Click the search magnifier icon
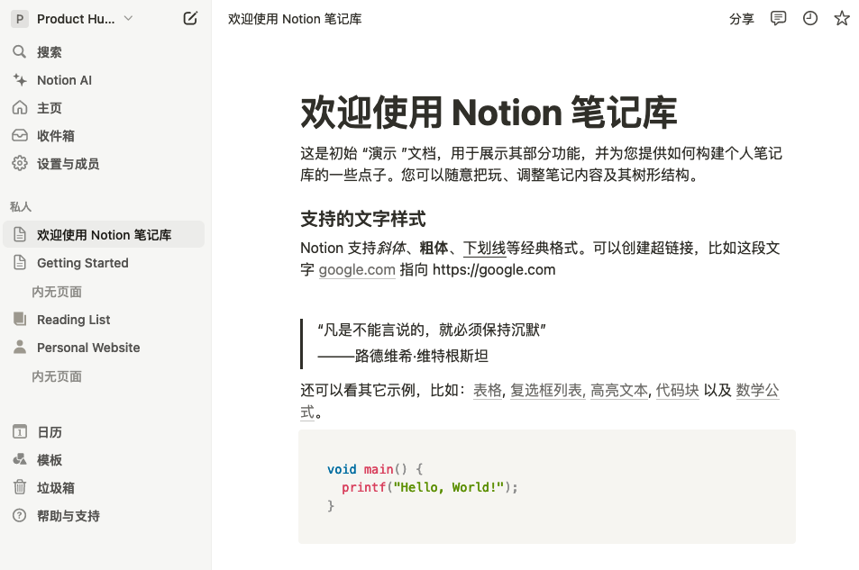Screen dimensions: 859x570 20,52
